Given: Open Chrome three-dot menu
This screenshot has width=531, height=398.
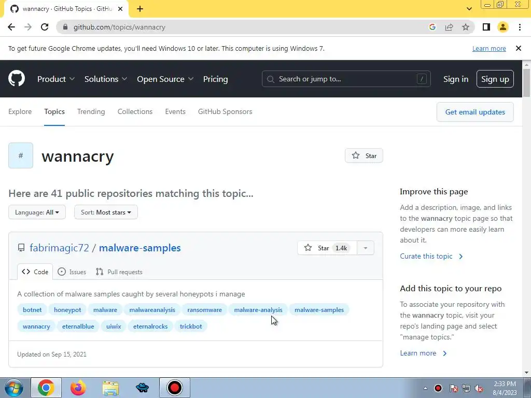Looking at the screenshot, I should [x=520, y=27].
